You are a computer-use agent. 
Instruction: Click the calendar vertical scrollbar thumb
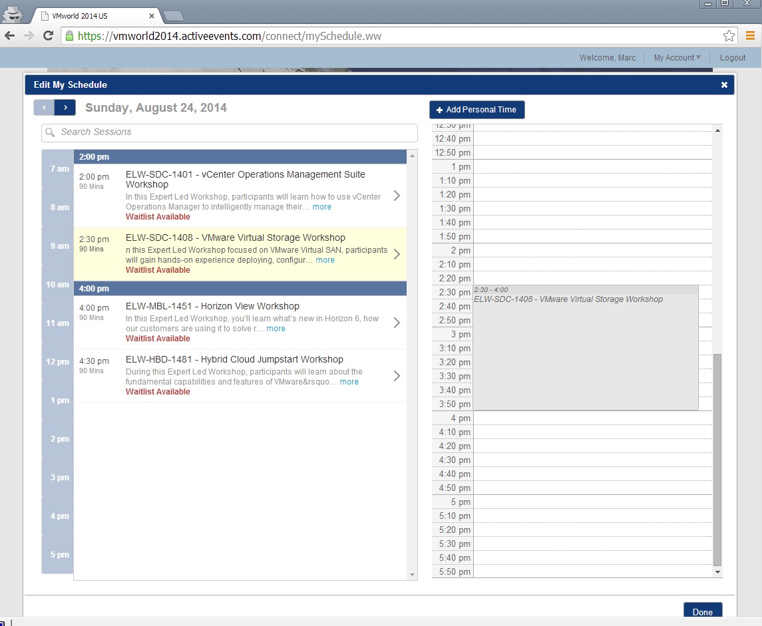pos(717,459)
